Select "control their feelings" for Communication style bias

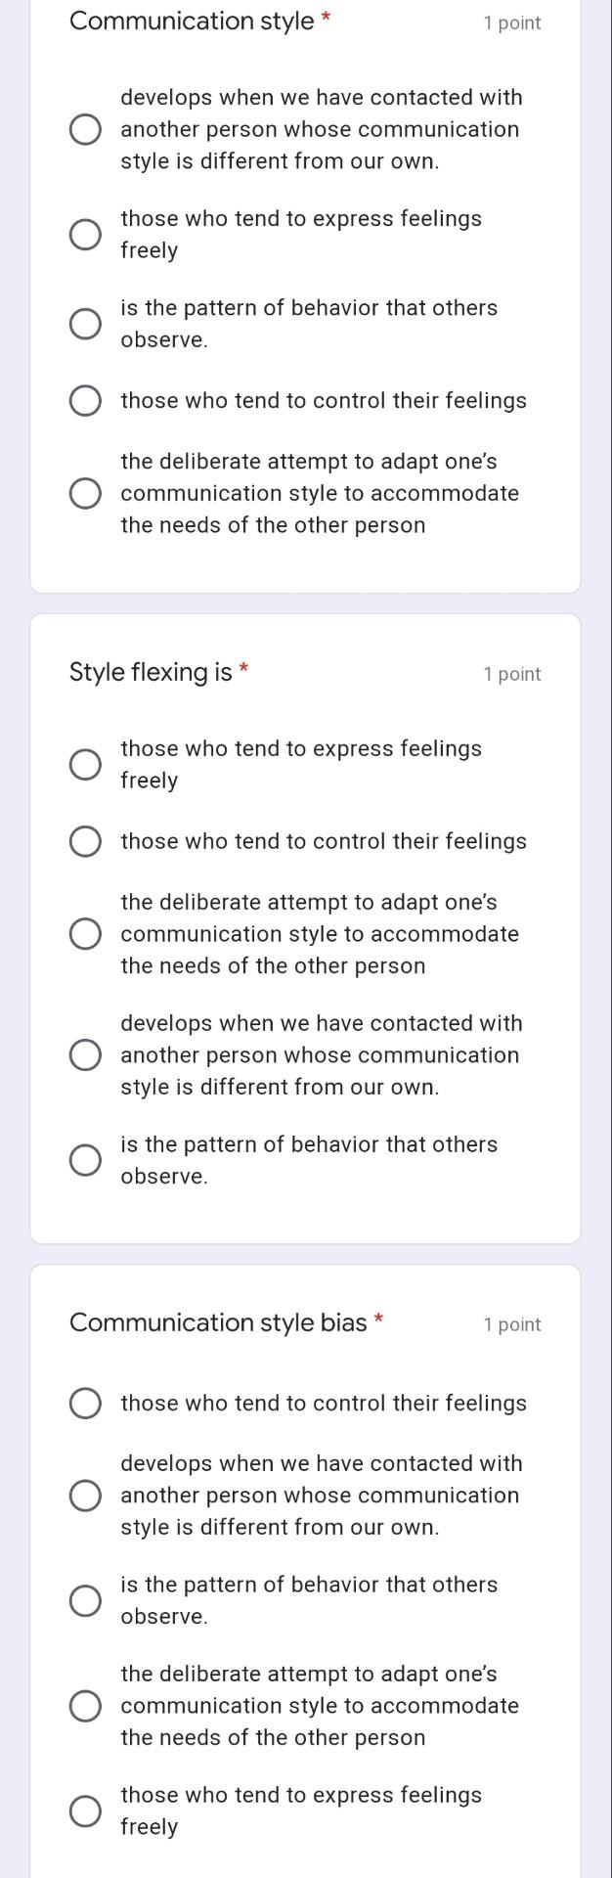click(x=86, y=1402)
